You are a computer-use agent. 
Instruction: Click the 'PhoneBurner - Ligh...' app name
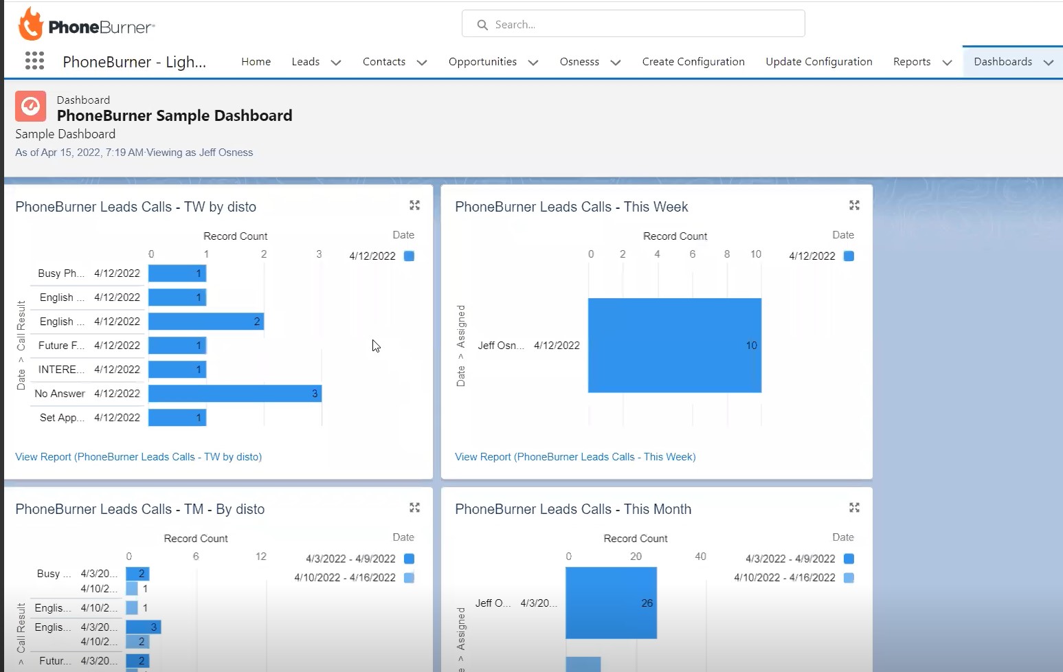pyautogui.click(x=135, y=62)
